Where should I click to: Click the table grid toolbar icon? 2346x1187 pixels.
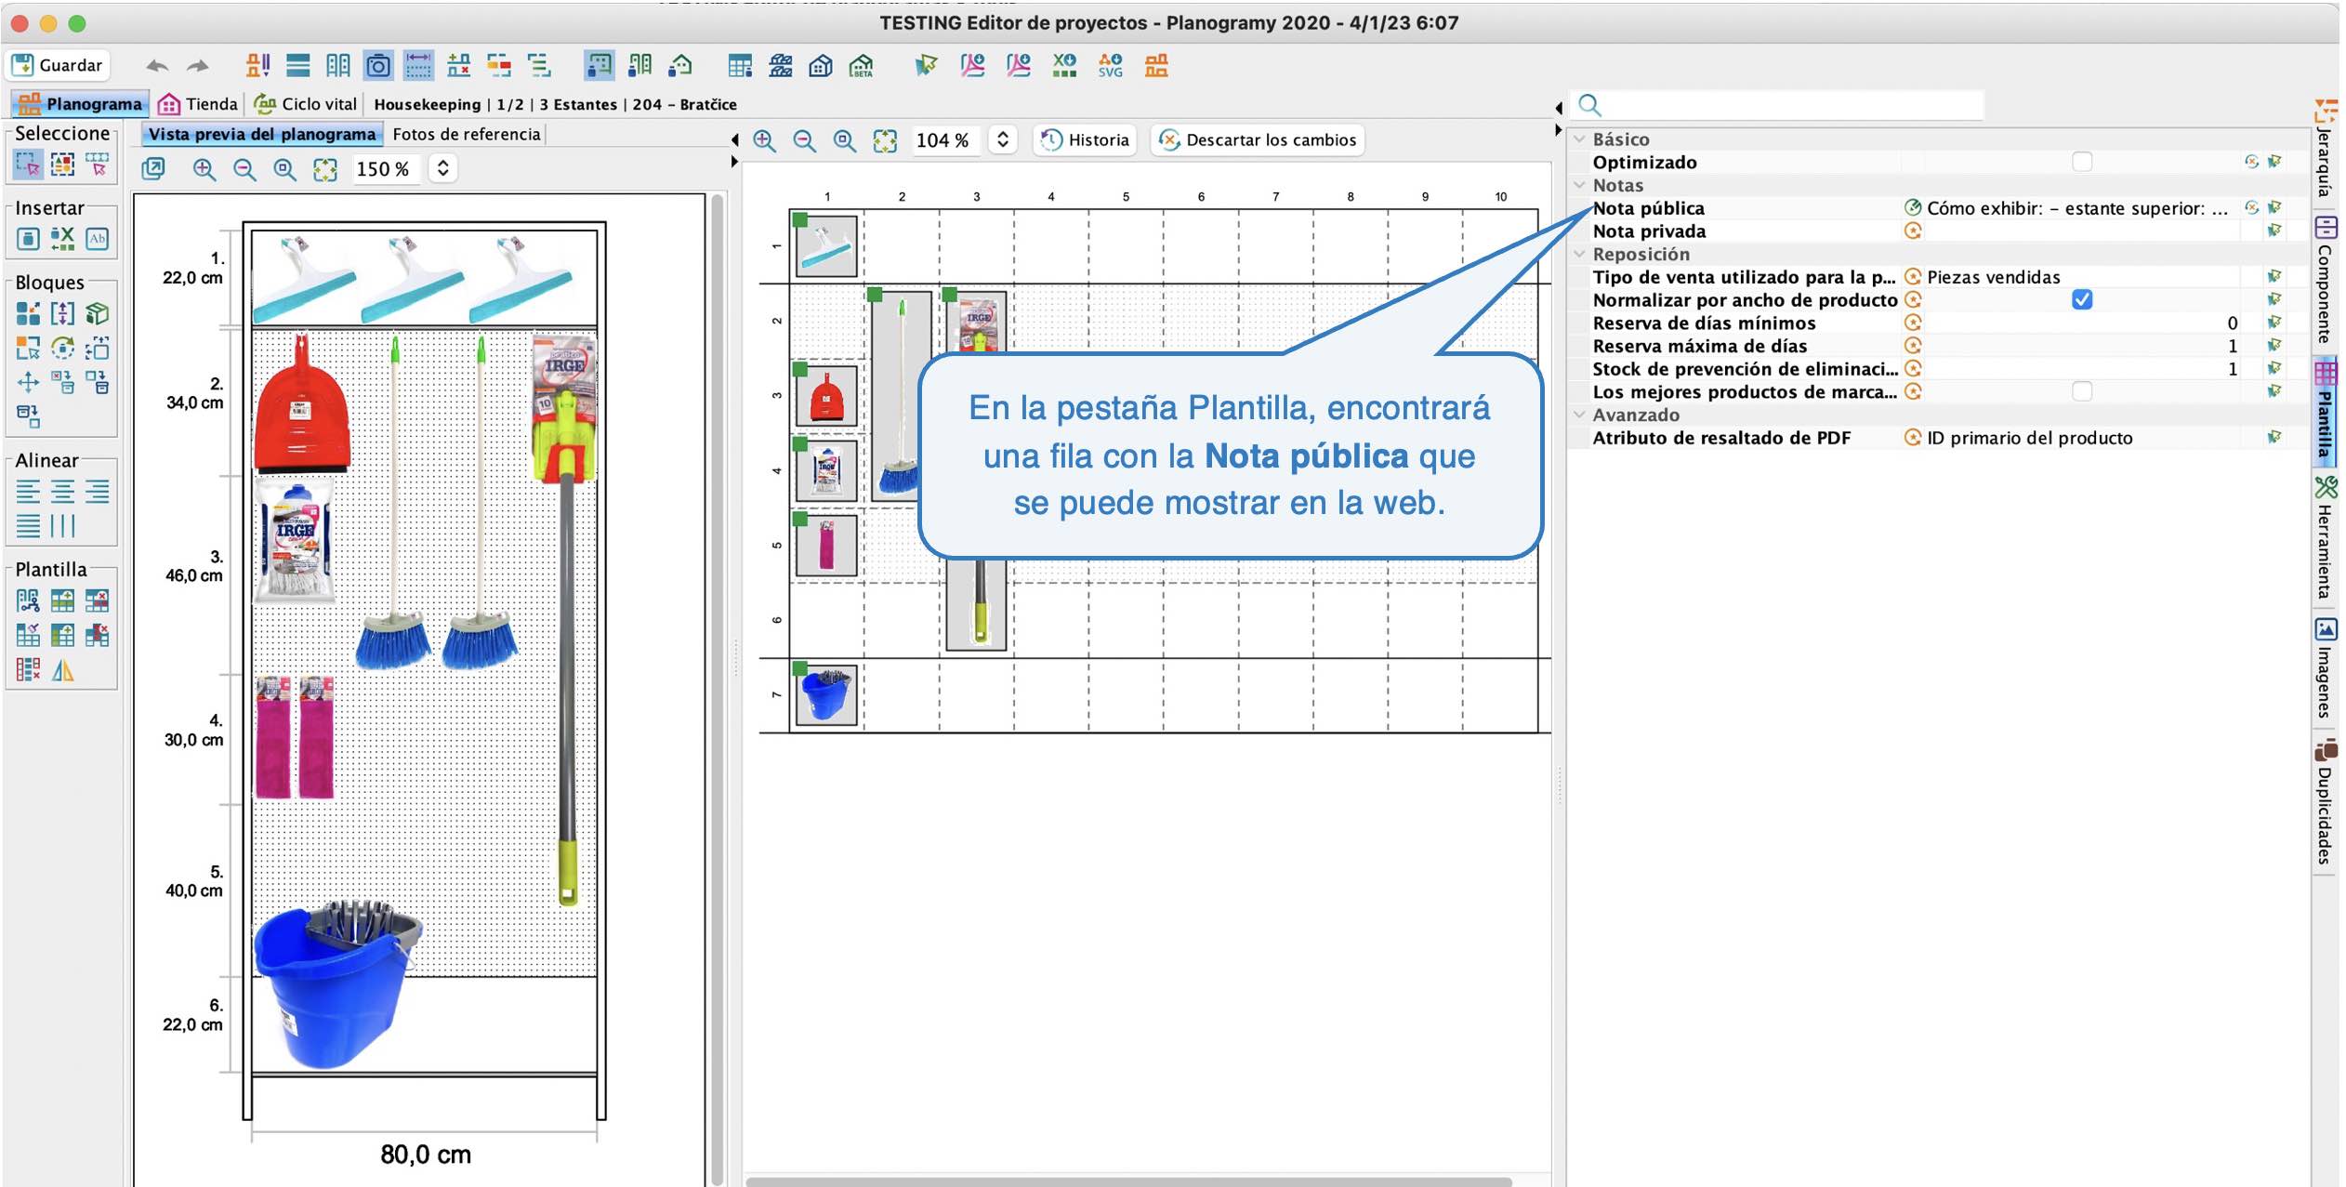(x=740, y=65)
